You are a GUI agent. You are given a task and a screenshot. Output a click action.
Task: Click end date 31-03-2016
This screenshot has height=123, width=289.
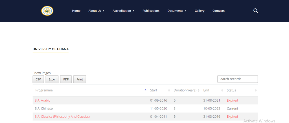(212, 117)
